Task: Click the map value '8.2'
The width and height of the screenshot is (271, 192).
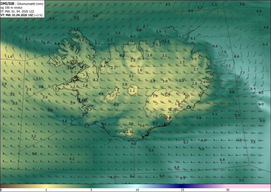Action: pos(261,93)
